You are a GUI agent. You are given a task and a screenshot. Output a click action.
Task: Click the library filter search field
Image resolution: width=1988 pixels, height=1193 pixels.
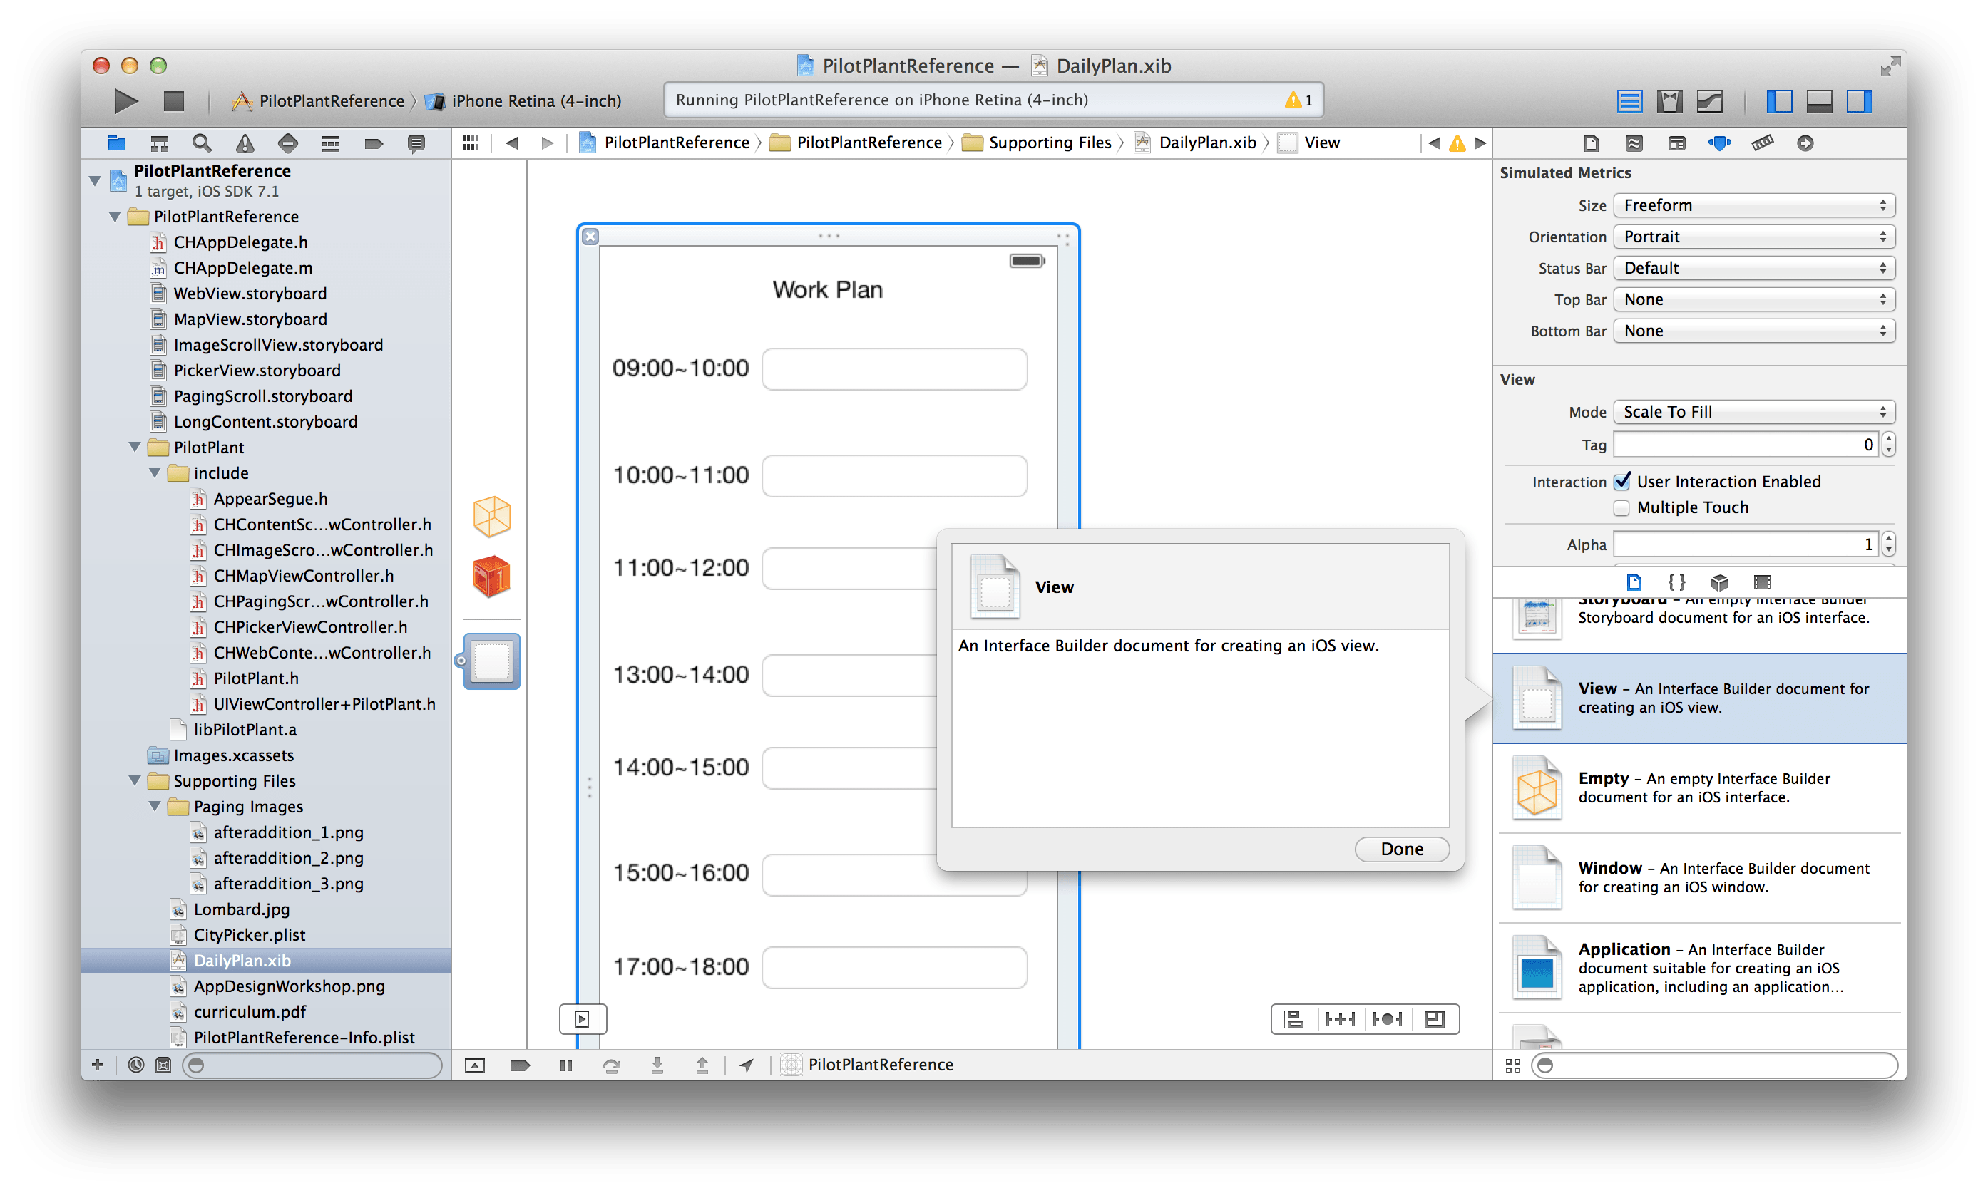coord(1713,1065)
